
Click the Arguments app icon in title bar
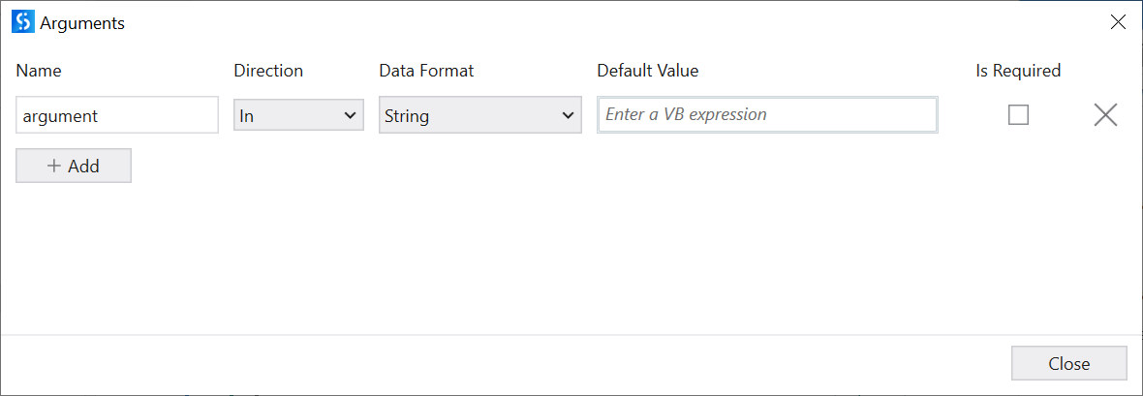[x=22, y=23]
